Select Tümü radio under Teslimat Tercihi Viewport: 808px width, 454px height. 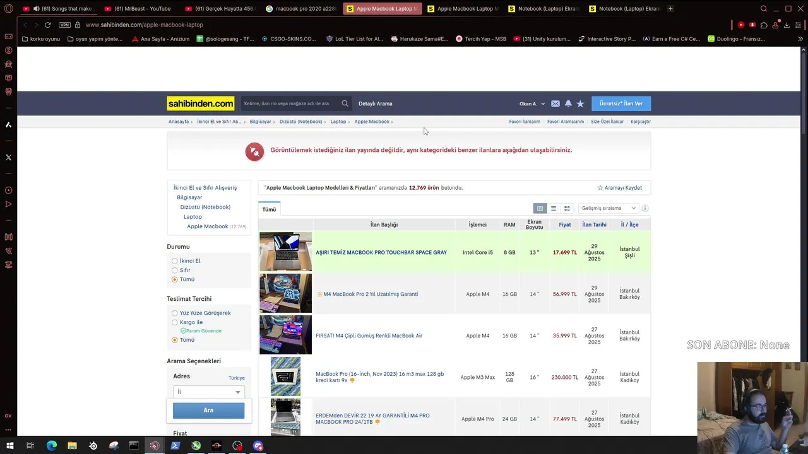tap(175, 340)
